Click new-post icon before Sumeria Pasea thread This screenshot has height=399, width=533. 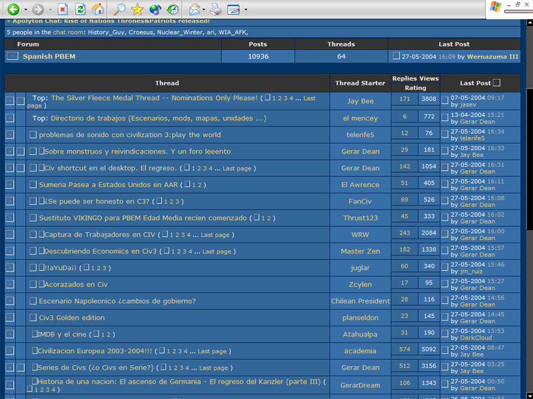(x=33, y=185)
